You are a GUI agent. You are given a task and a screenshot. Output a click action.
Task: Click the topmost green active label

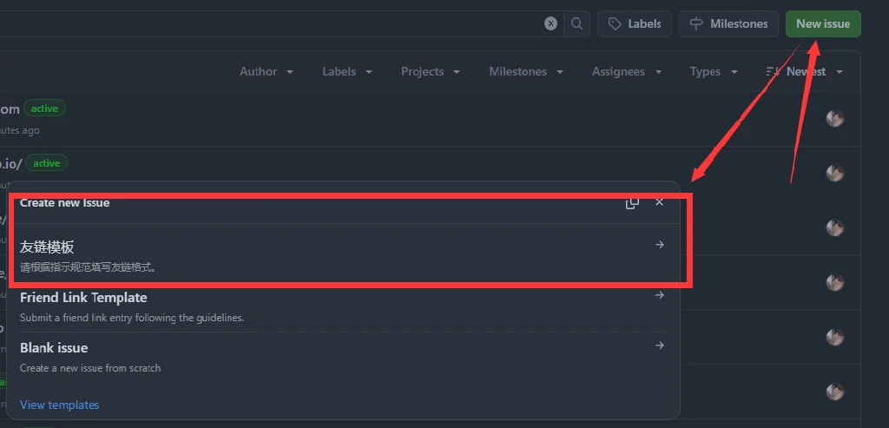tap(44, 109)
